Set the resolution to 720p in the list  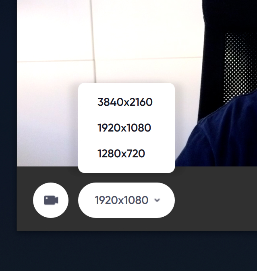coord(121,154)
